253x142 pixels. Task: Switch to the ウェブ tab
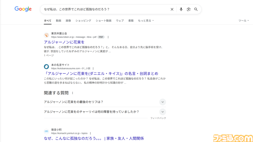pos(120,21)
